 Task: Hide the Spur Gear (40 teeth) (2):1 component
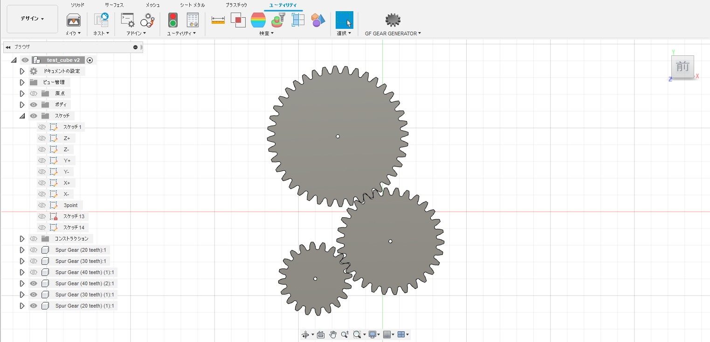[x=34, y=283]
